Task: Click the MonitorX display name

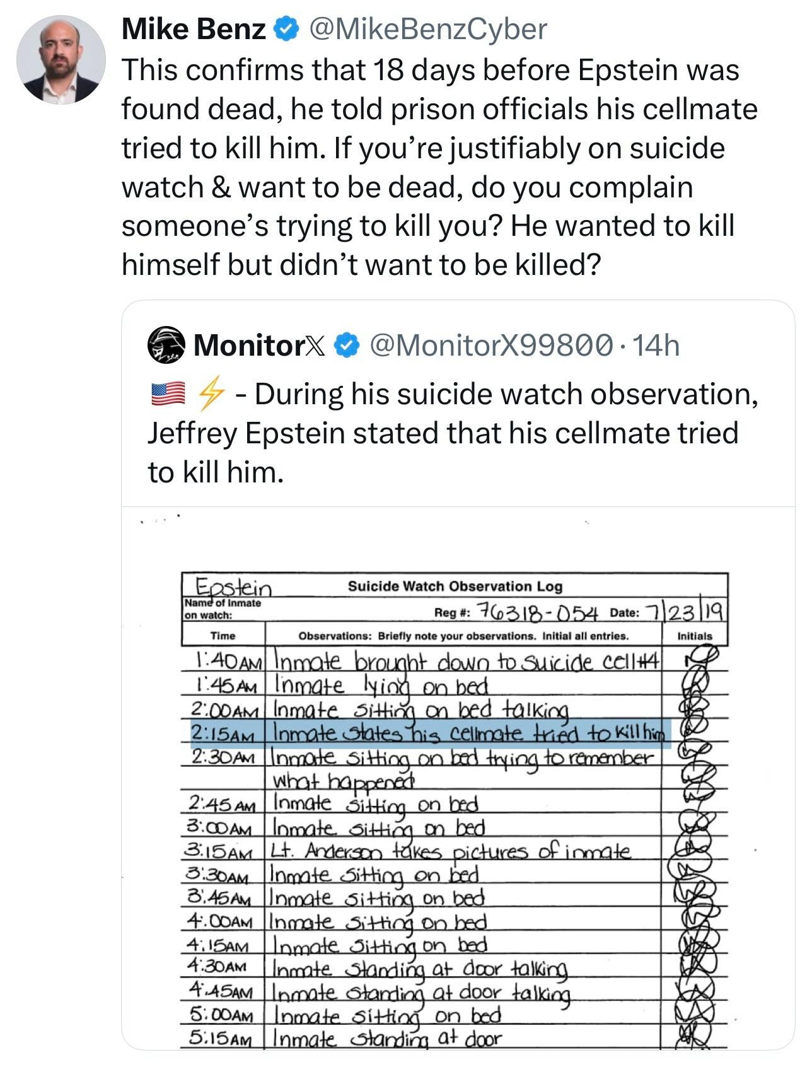Action: click(x=259, y=345)
